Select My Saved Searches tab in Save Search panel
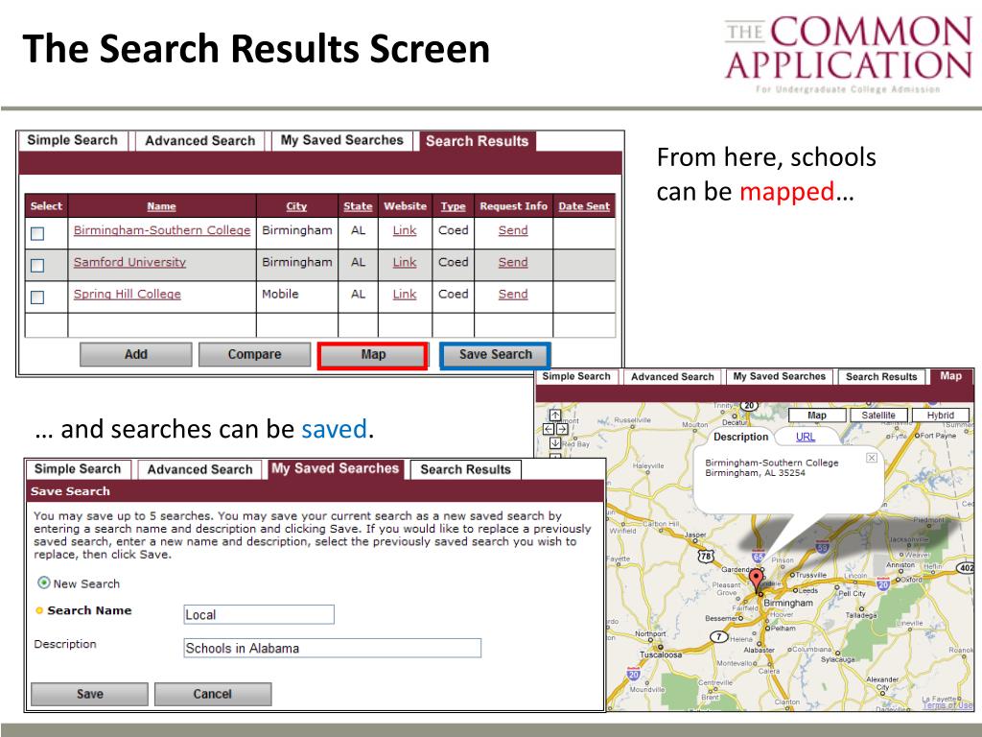Screen dimensions: 982x737 [x=335, y=468]
